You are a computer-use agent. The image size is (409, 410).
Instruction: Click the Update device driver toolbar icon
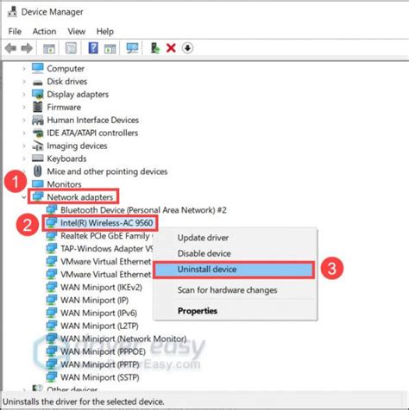click(x=155, y=48)
